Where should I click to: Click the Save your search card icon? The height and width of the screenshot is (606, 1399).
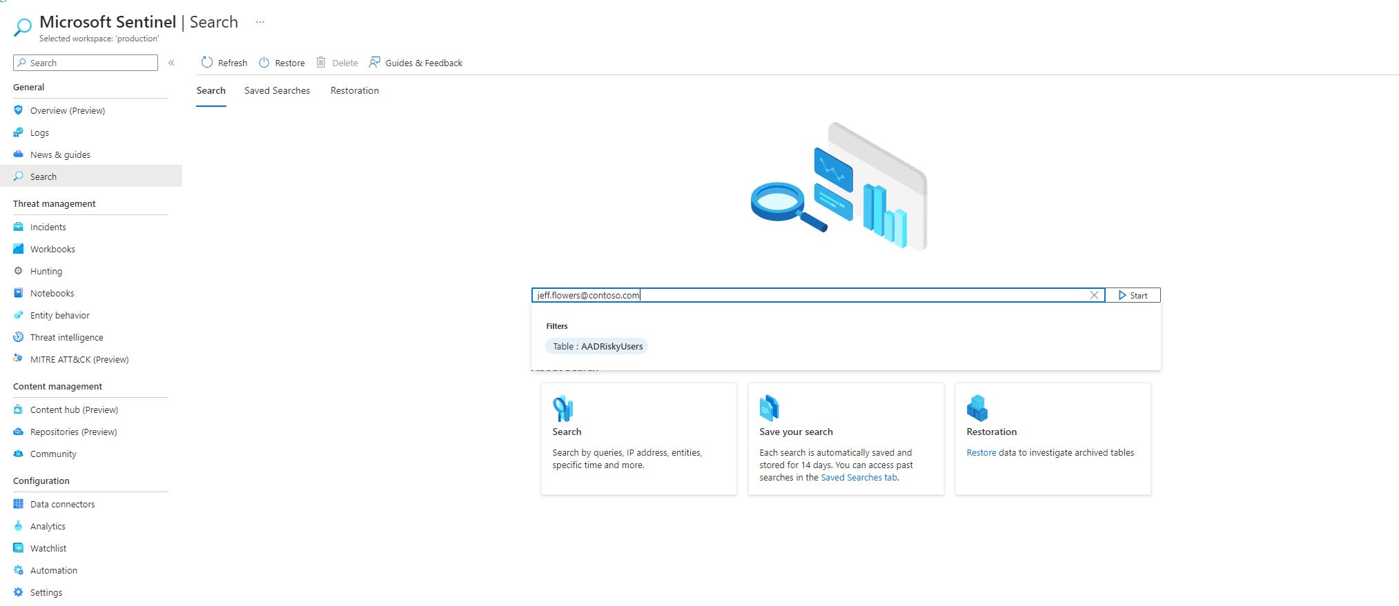(x=769, y=408)
